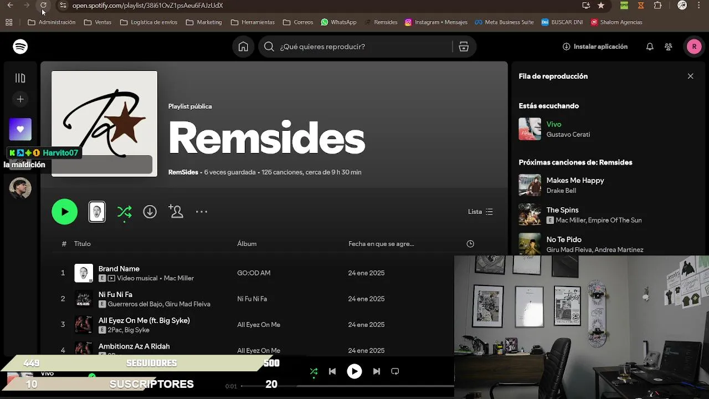Click the search magnifier icon

(x=269, y=47)
